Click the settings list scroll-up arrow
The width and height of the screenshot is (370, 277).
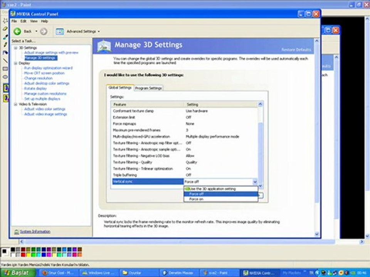[260, 104]
